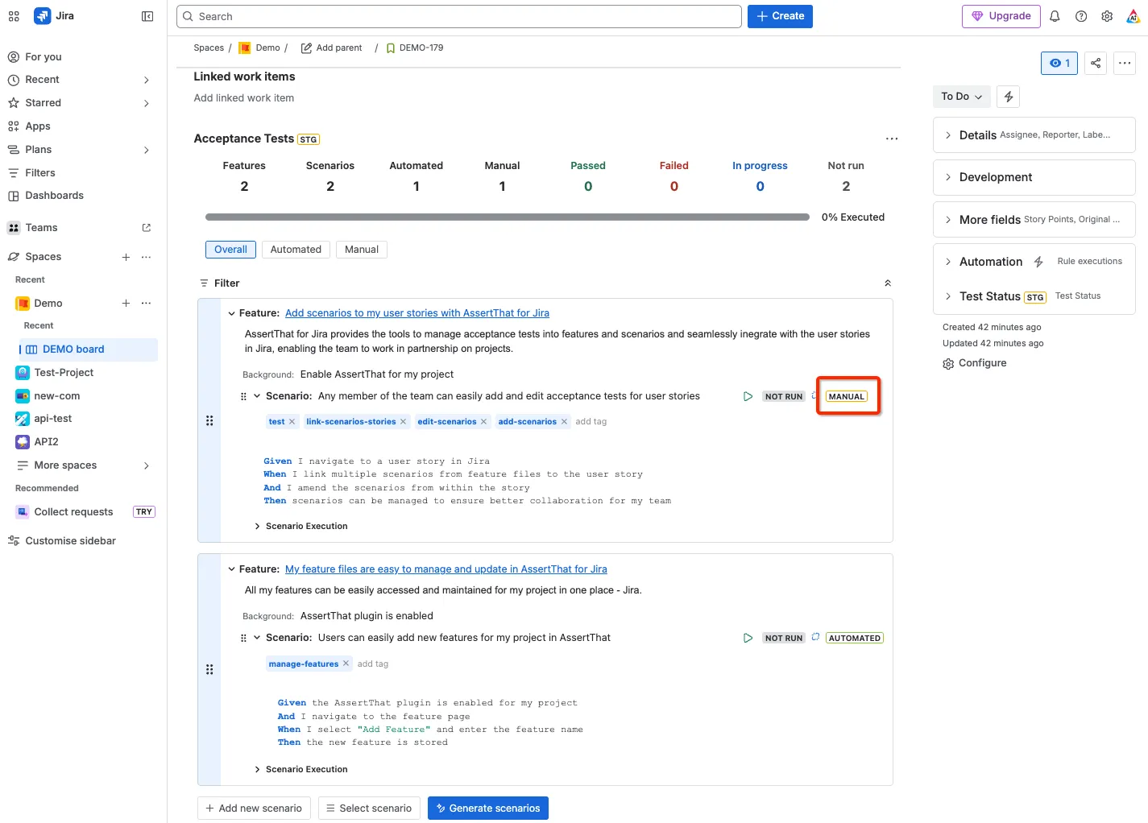The height and width of the screenshot is (823, 1148).
Task: Open the To Do status dropdown
Action: coord(962,97)
